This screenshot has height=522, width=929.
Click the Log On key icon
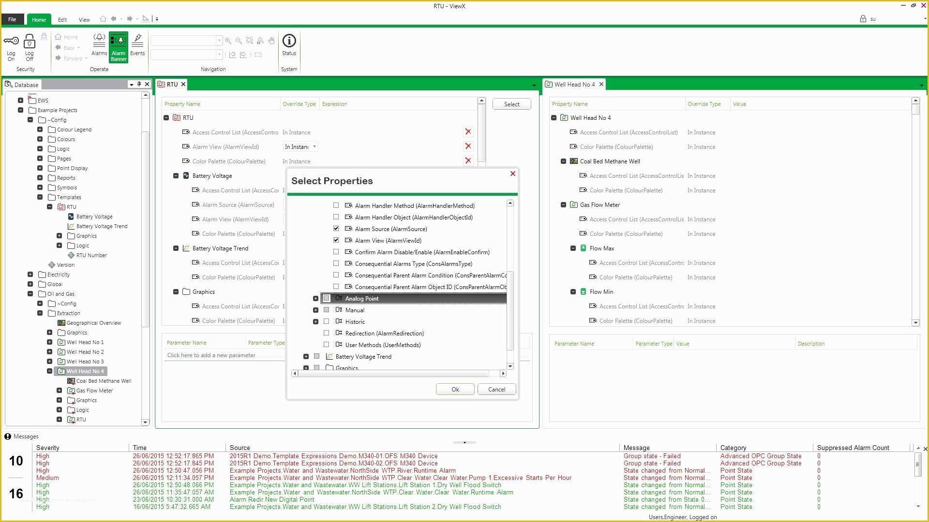click(11, 41)
